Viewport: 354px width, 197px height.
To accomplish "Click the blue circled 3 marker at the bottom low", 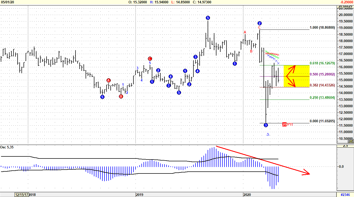I will tap(266, 125).
